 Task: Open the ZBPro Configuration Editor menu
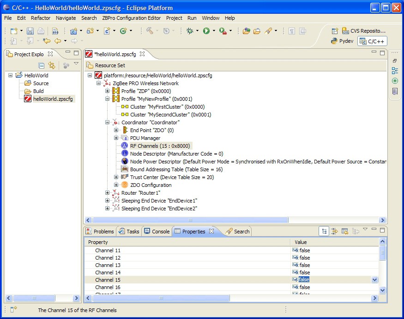(x=132, y=18)
